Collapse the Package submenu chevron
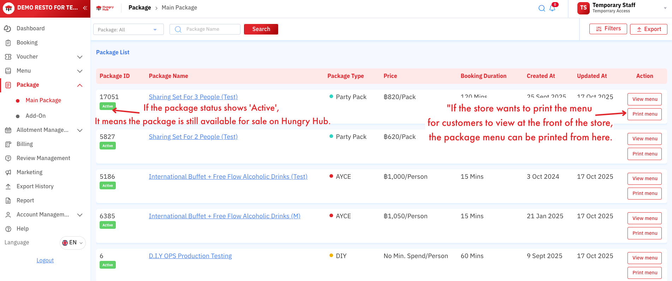Image resolution: width=672 pixels, height=281 pixels. click(80, 85)
